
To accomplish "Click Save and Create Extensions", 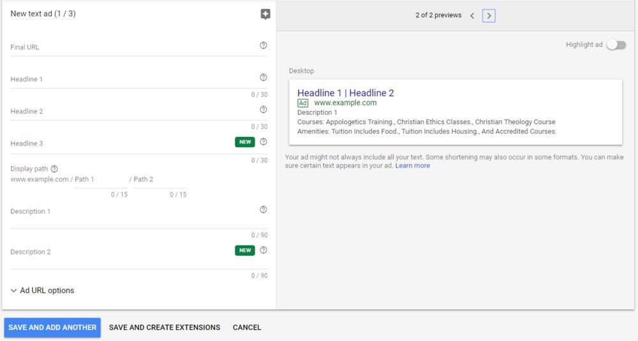I will [x=165, y=328].
